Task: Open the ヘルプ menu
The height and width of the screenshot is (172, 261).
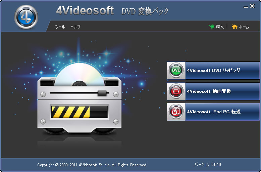Action: (75, 27)
